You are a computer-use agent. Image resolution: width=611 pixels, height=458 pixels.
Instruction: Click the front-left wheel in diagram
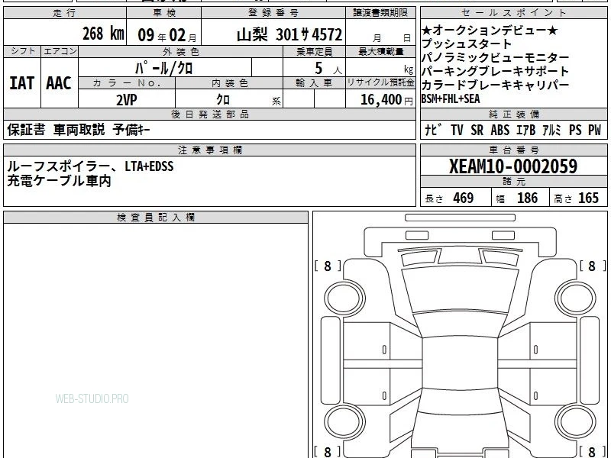tap(344, 298)
